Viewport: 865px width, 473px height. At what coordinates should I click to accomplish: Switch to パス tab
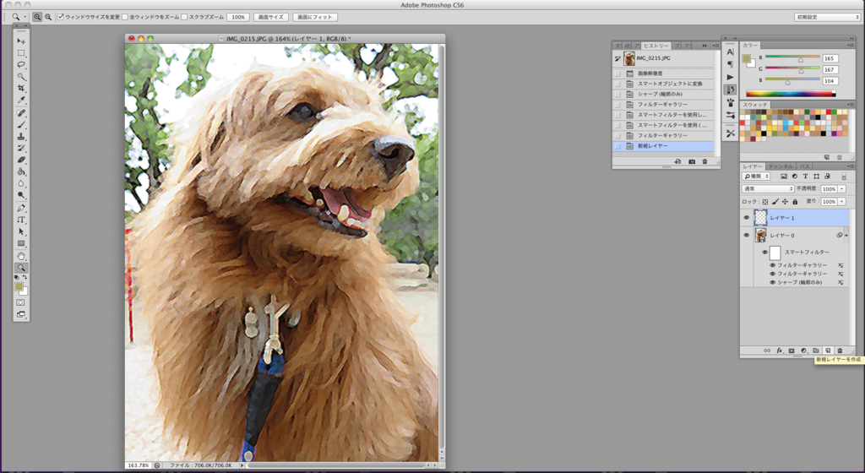(805, 166)
